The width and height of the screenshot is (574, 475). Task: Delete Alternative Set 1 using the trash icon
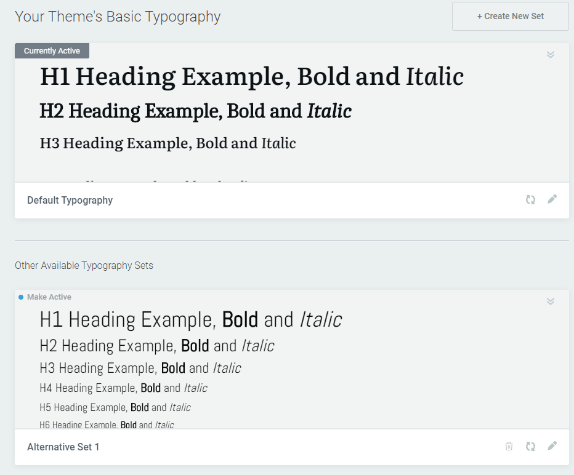pyautogui.click(x=509, y=446)
